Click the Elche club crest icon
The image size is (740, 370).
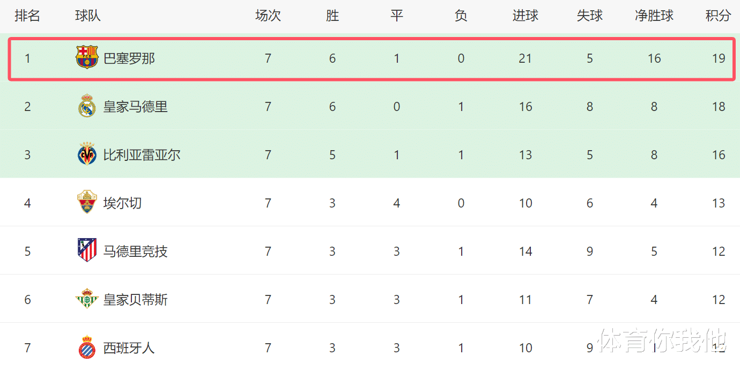(x=87, y=202)
